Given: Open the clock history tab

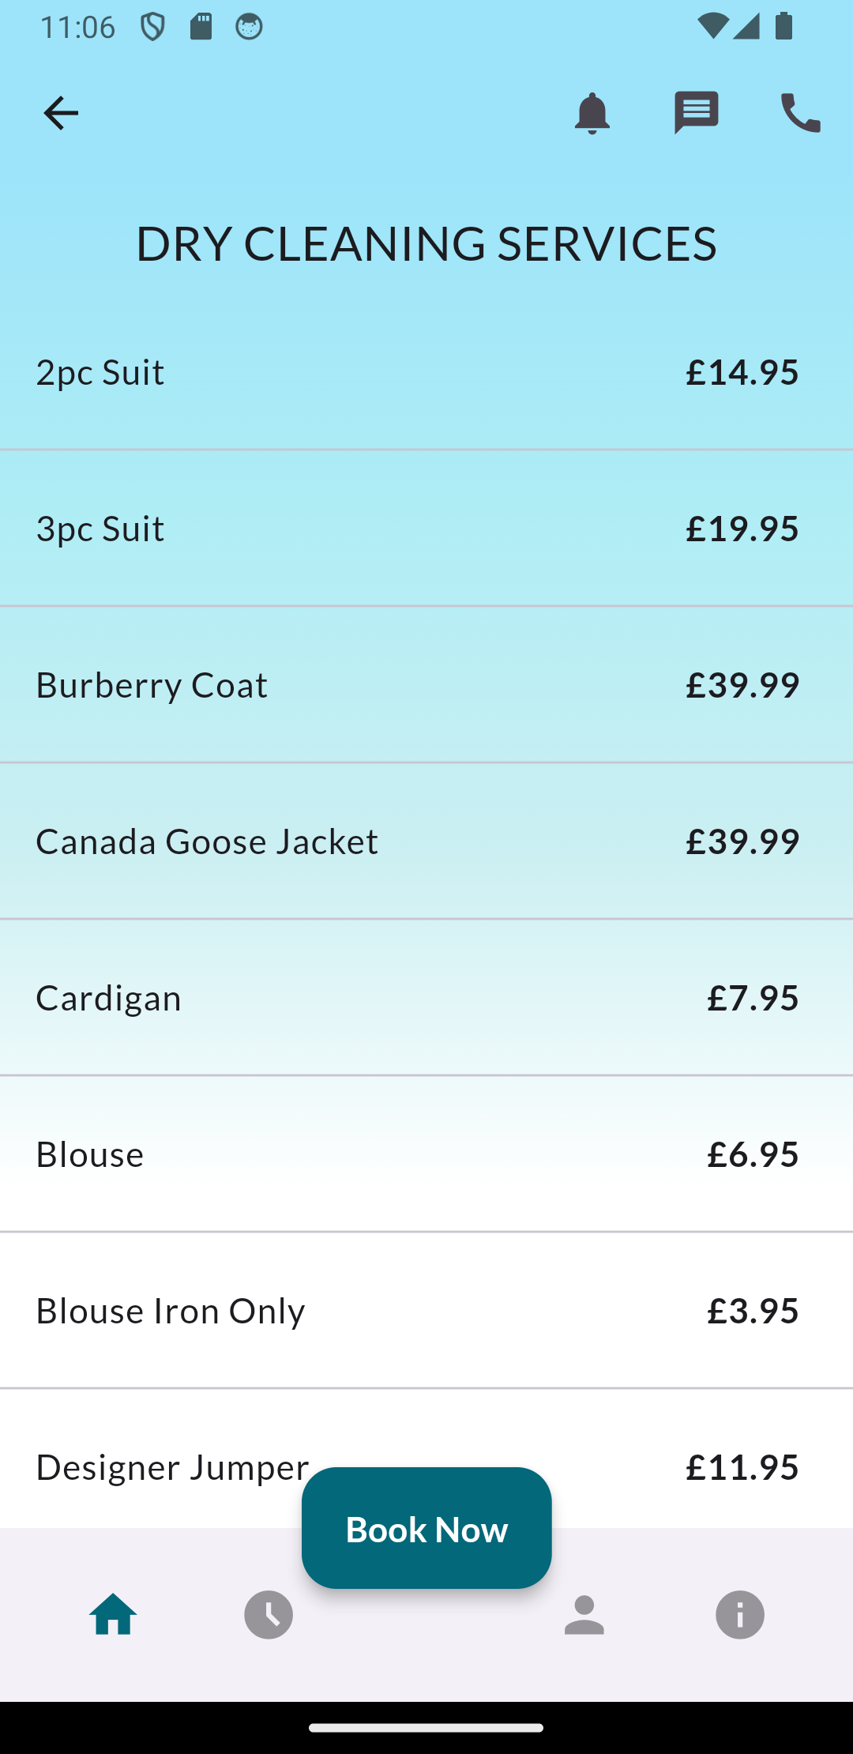Looking at the screenshot, I should coord(269,1614).
